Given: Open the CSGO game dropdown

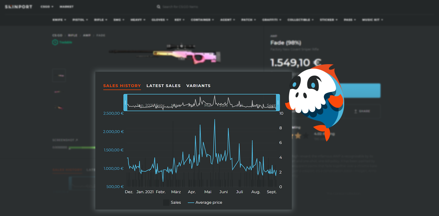Looking at the screenshot, I should 47,7.
